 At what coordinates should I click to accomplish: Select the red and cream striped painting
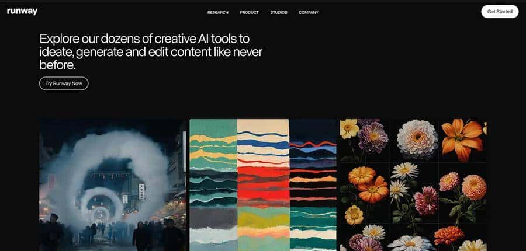coord(263,185)
